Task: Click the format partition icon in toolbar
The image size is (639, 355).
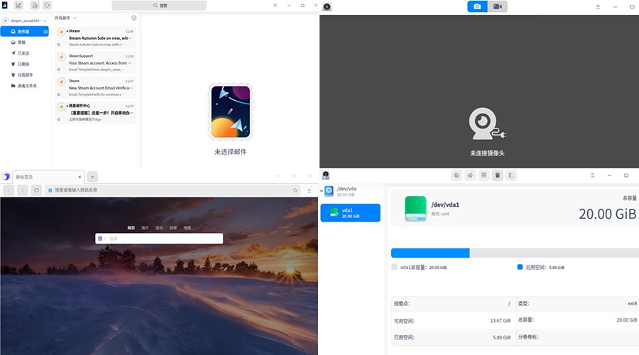Action: point(470,175)
